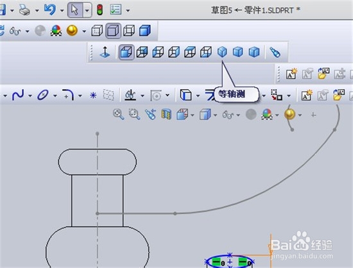353x268 pixels.
Task: Select the Bottom standard view
Action: (206, 52)
